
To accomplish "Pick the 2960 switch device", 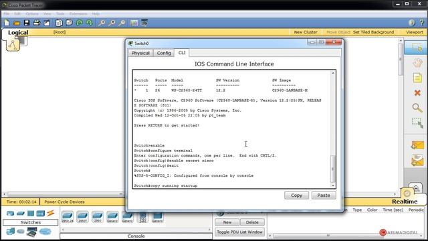I will pyautogui.click(x=98, y=217).
